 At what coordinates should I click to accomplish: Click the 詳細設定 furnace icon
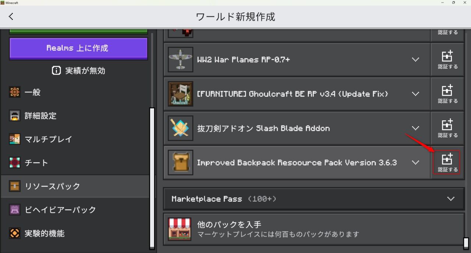click(15, 116)
